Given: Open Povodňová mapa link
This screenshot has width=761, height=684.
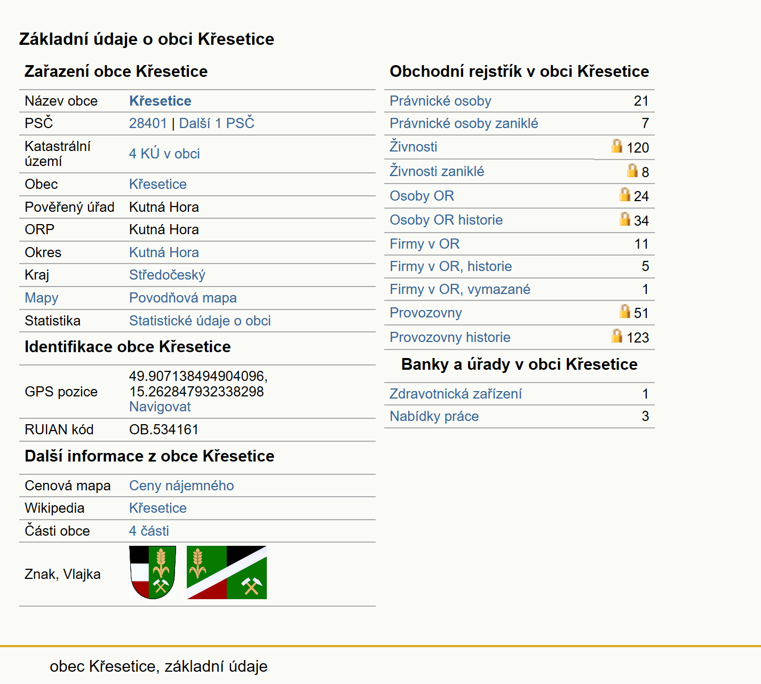Looking at the screenshot, I should coord(183,298).
